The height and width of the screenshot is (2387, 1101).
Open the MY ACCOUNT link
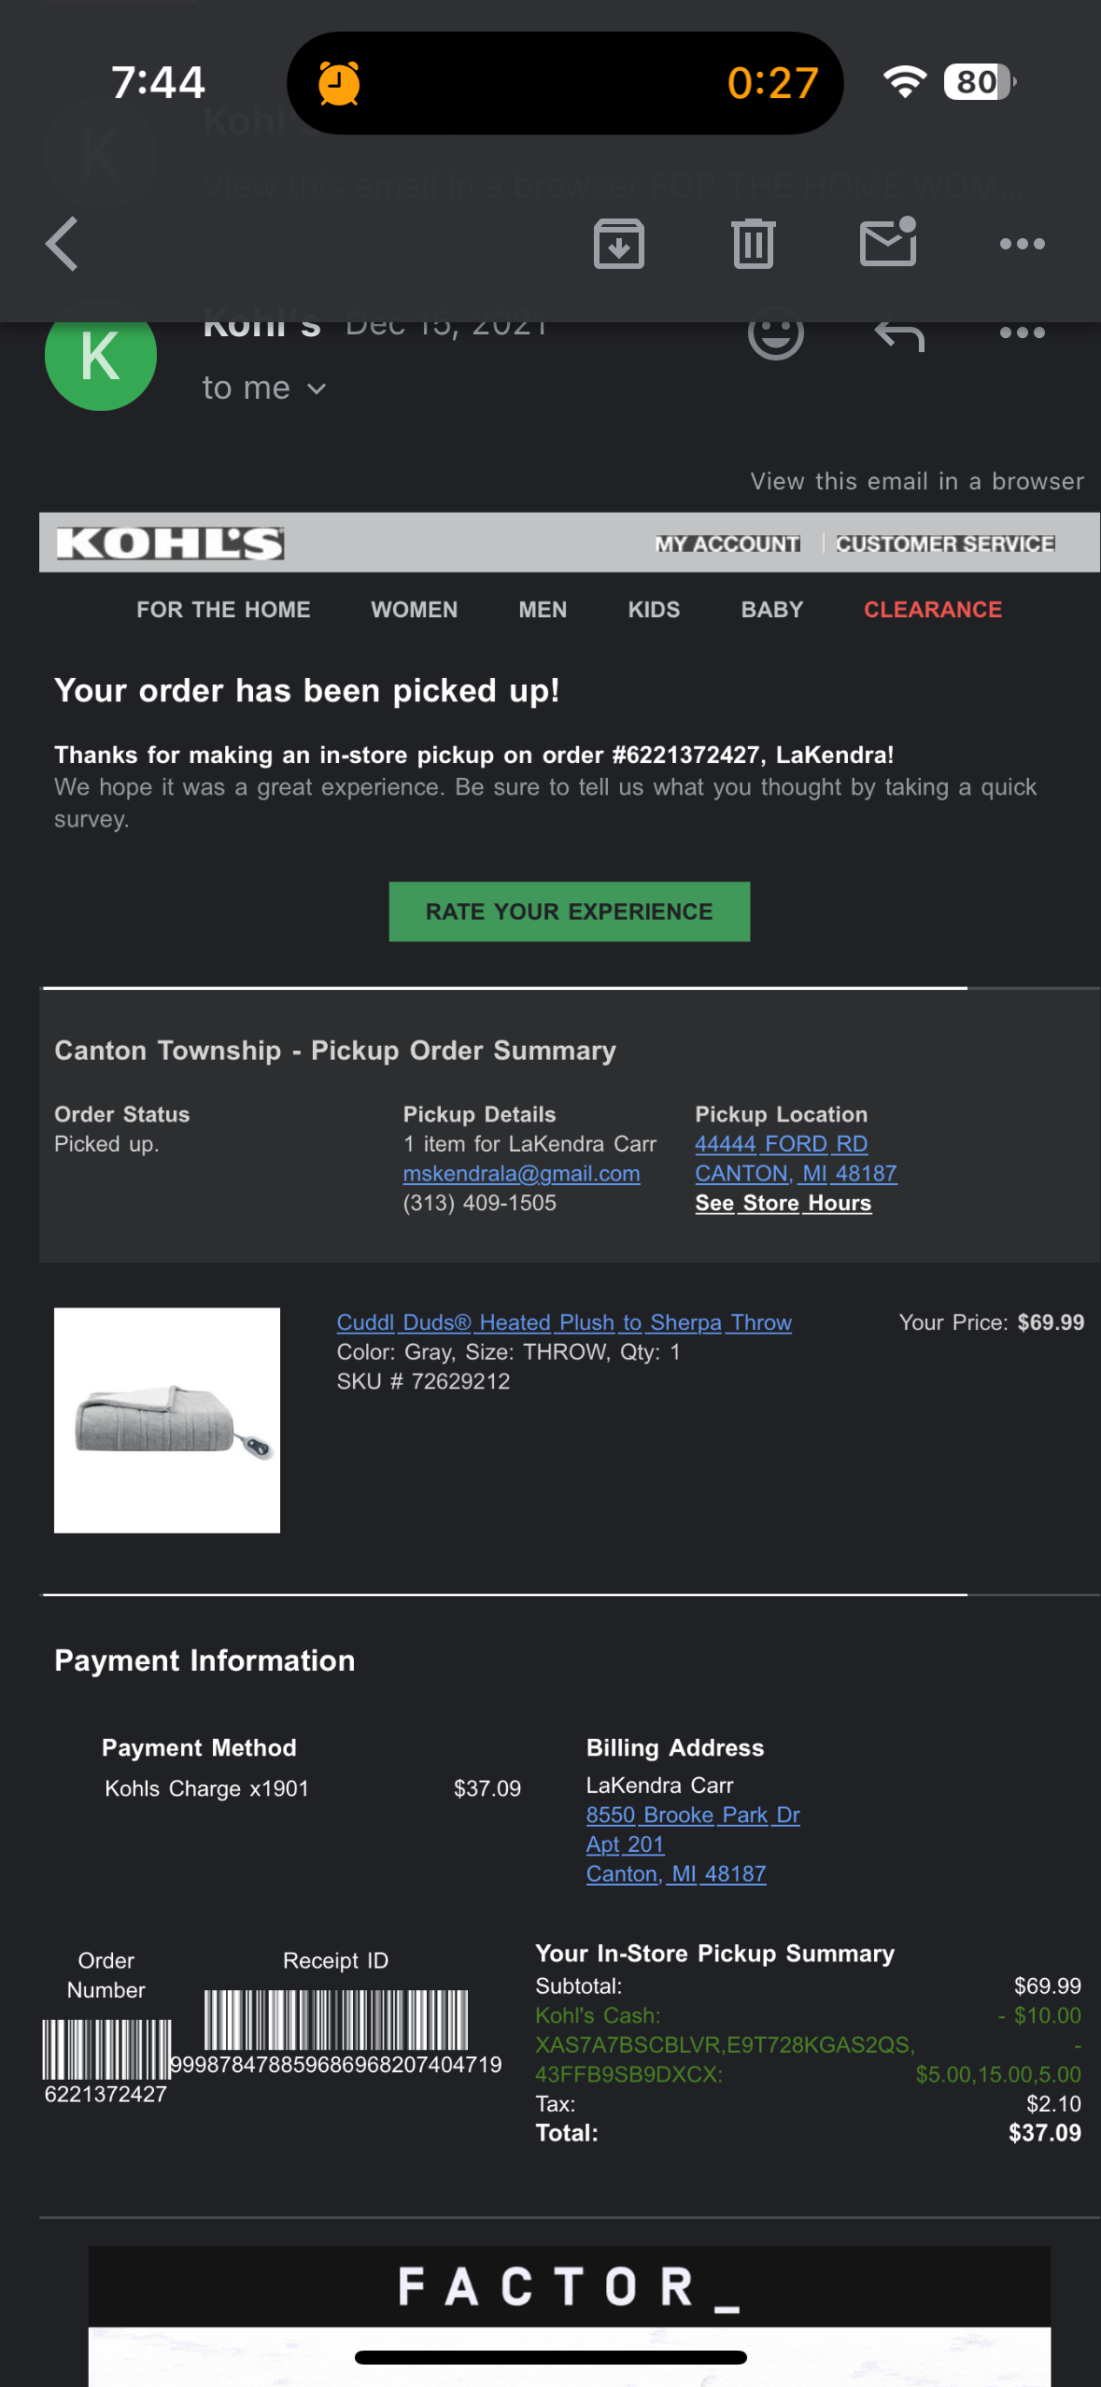[x=727, y=544]
